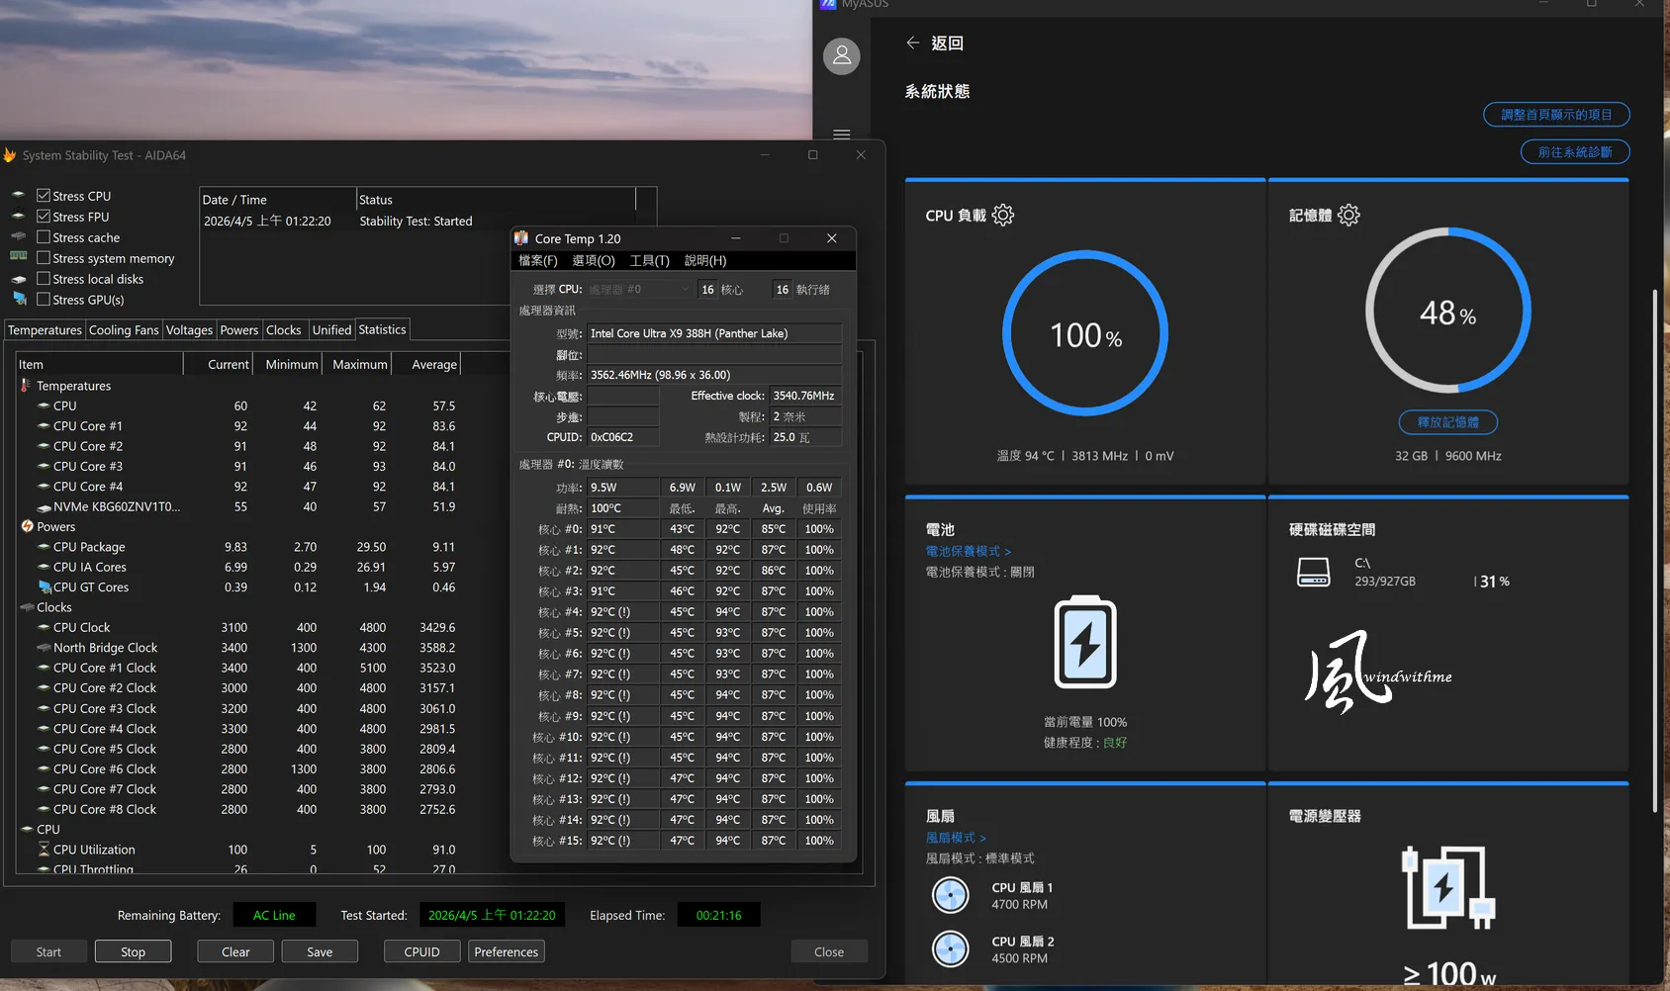Click the Stress system memory RAM icon
The width and height of the screenshot is (1670, 991).
coord(19,257)
